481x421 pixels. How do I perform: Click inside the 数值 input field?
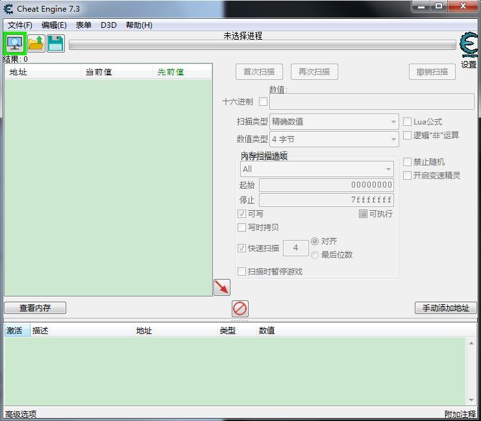[x=372, y=101]
